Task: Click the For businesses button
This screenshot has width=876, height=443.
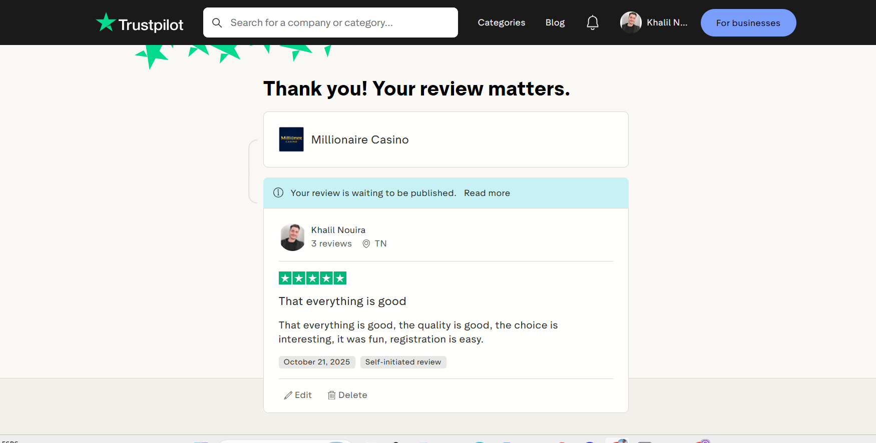Action: (x=748, y=22)
